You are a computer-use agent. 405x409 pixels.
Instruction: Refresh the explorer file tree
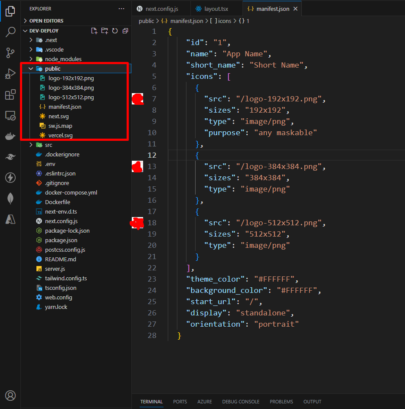[x=115, y=31]
